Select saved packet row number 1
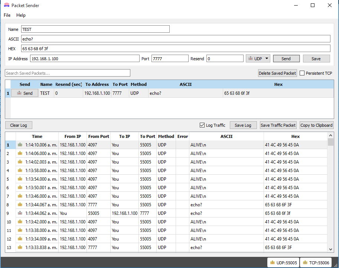Image resolution: width=339 pixels, height=268 pixels. tap(8, 93)
